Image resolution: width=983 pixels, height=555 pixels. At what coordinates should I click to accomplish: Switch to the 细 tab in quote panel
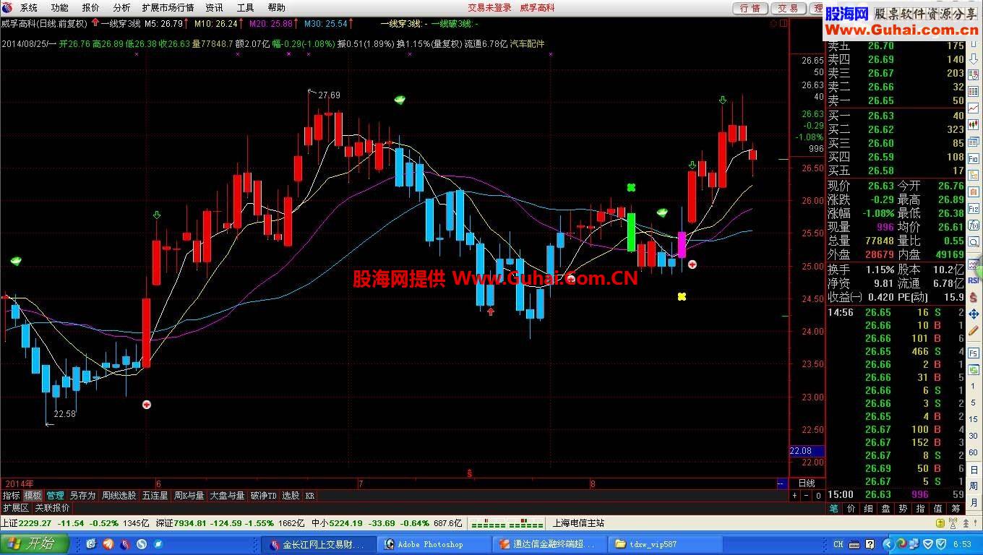pyautogui.click(x=868, y=509)
